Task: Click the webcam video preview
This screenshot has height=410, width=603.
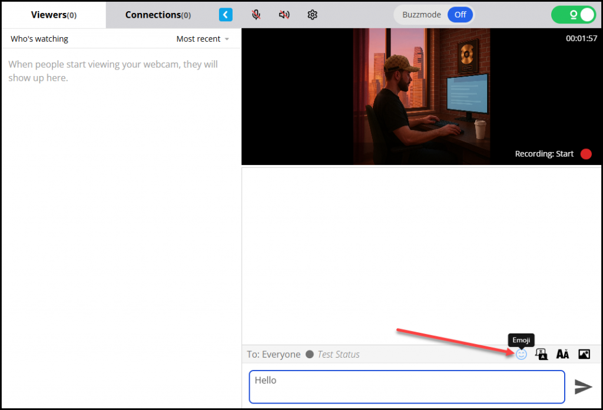Action: pos(422,97)
